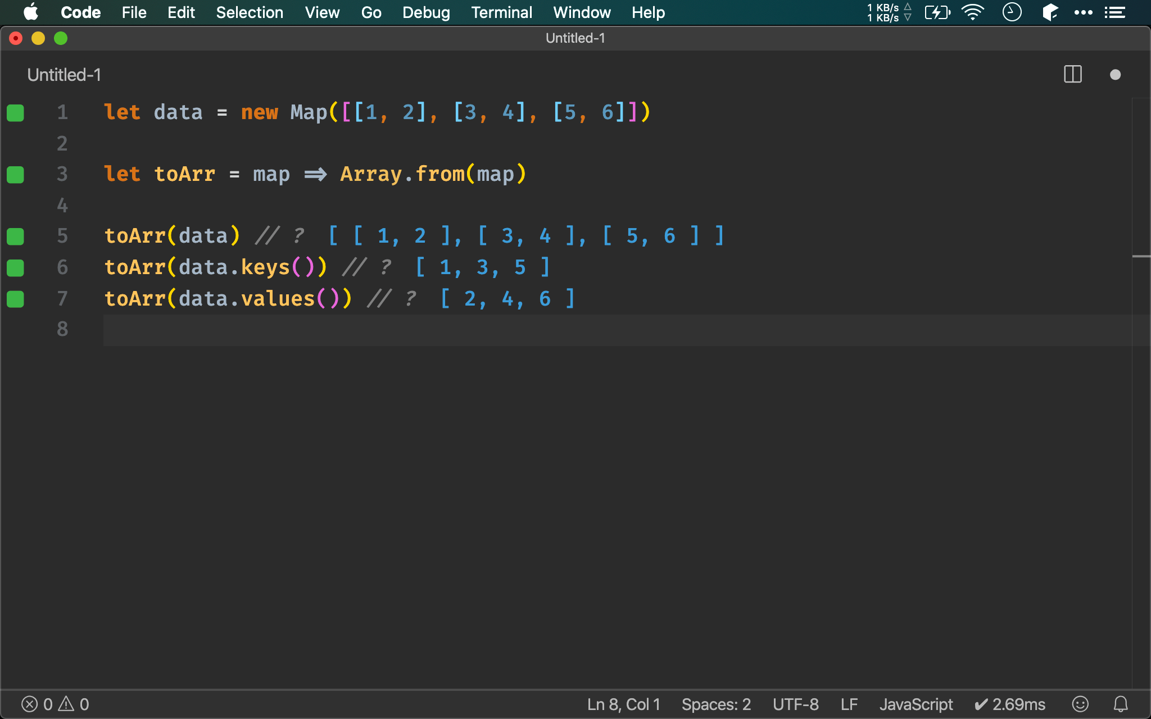This screenshot has height=719, width=1151.
Task: Open the Terminal menu
Action: point(501,12)
